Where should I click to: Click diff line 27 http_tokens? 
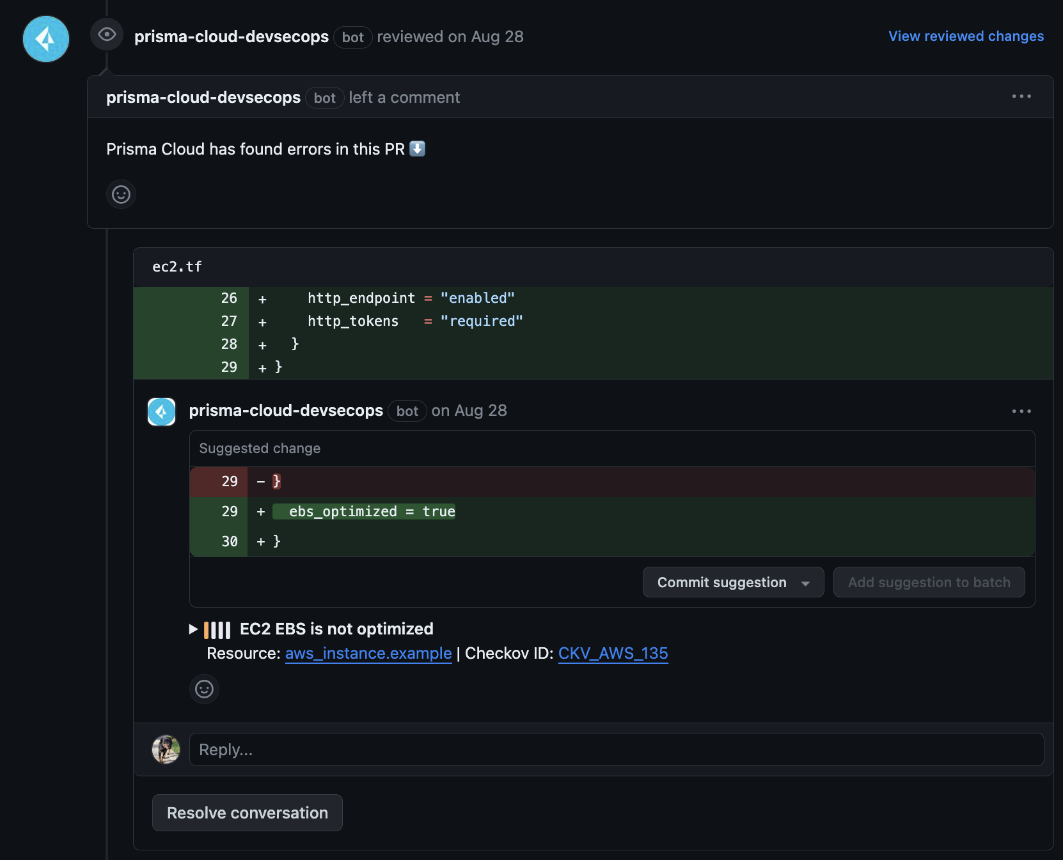point(594,321)
